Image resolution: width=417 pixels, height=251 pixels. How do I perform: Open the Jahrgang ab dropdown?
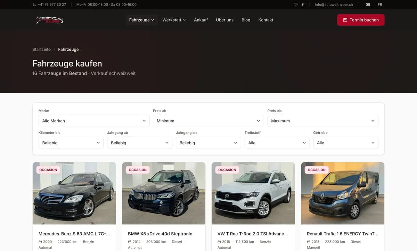click(x=140, y=143)
